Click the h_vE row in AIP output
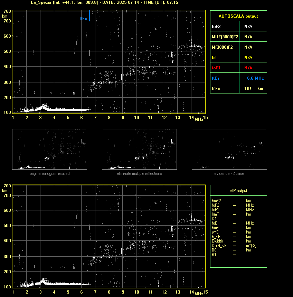This screenshot has width=293, height=297. (231, 237)
